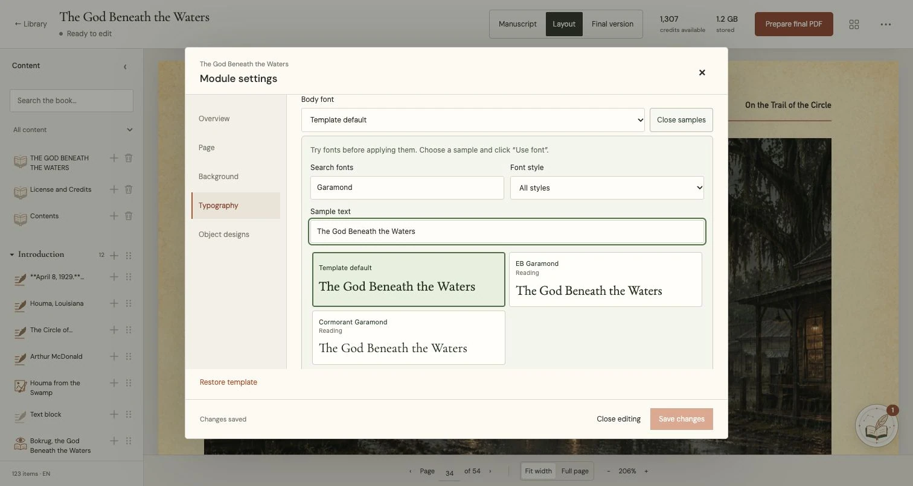Click the Restore template link
The width and height of the screenshot is (913, 486).
coord(228,382)
